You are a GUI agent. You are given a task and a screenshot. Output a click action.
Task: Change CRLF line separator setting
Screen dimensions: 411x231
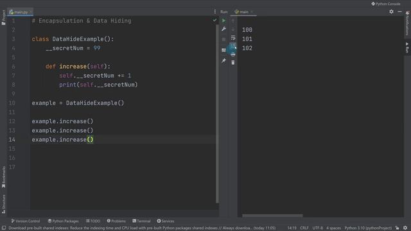pos(304,228)
